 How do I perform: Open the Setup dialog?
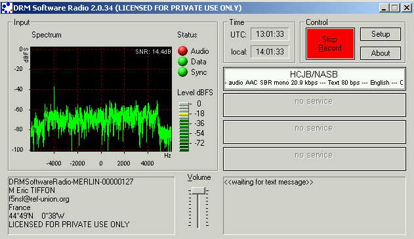click(381, 34)
